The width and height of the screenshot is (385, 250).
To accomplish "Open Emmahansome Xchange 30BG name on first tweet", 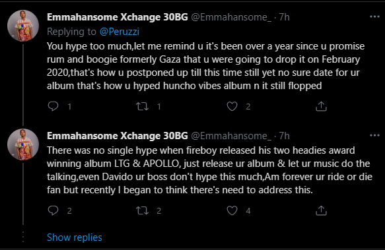I will click(x=118, y=17).
